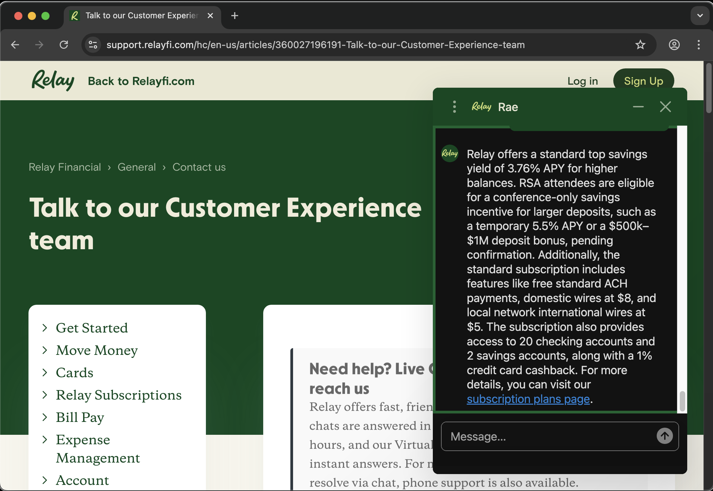Open the Chrome three-dot menu
Screen dimensions: 713x491
pos(698,45)
